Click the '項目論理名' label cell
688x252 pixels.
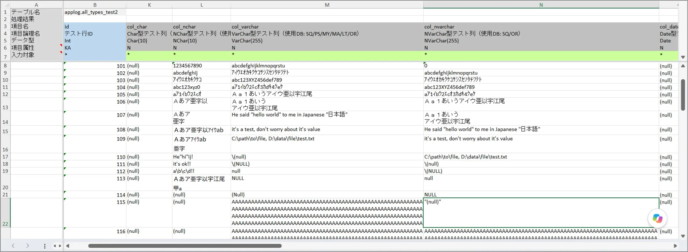(x=37, y=33)
